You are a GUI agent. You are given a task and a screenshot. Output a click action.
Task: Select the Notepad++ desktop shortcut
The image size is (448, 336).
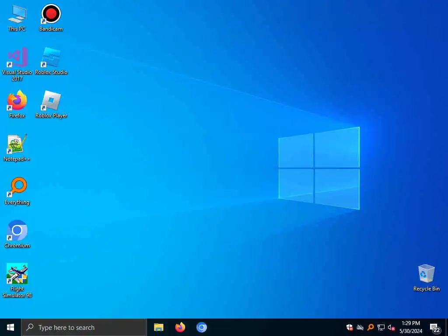point(17,148)
